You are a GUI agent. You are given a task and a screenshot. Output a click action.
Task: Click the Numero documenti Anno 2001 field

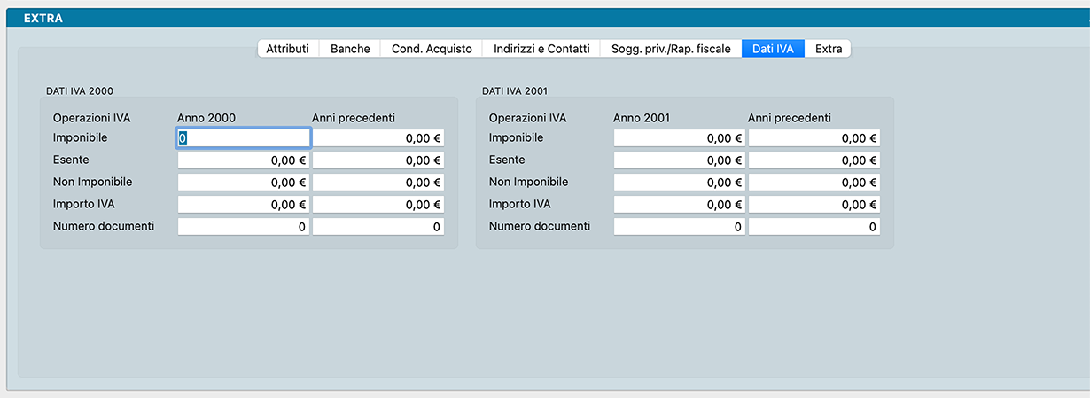680,227
